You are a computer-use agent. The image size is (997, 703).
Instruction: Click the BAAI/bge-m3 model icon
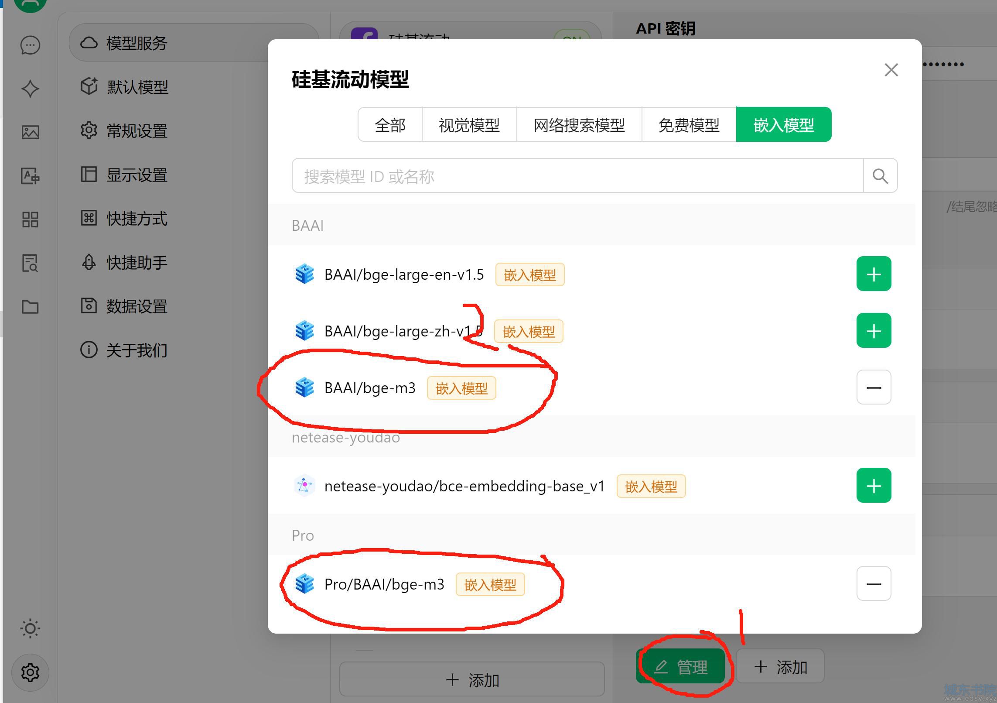304,388
